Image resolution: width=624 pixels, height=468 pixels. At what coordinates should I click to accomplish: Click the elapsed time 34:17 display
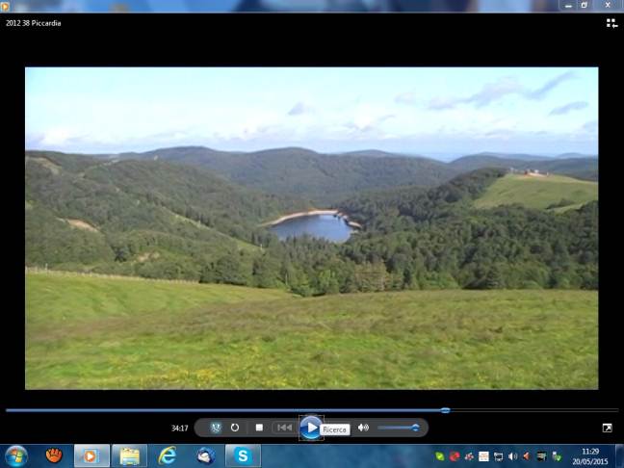[x=179, y=428]
